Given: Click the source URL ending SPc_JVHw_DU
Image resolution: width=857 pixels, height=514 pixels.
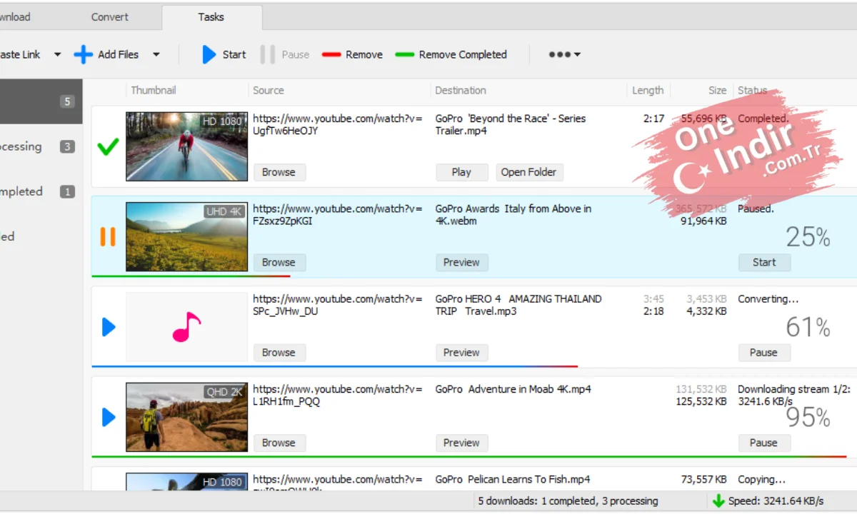Looking at the screenshot, I should [338, 305].
